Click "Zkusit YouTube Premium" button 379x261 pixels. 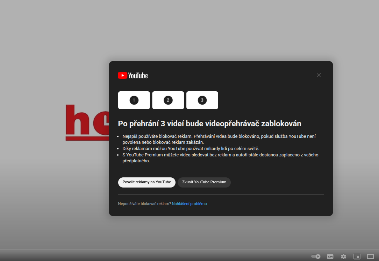pos(204,182)
